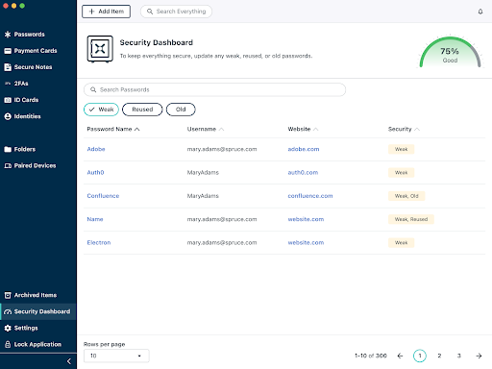
Task: Open 2FAs icon in sidebar
Action: 8,84
